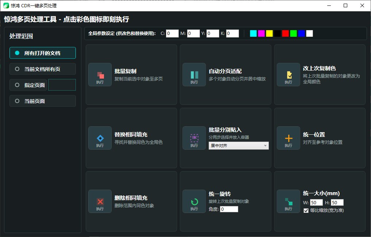Choose 当前页面 scope option
Viewport: 371px width, 237px height.
click(43, 101)
